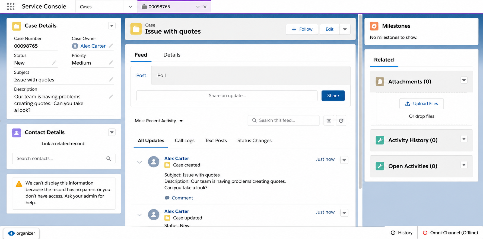Image resolution: width=483 pixels, height=239 pixels.
Task: Click the Omni-Channel offline status circle
Action: pos(425,233)
